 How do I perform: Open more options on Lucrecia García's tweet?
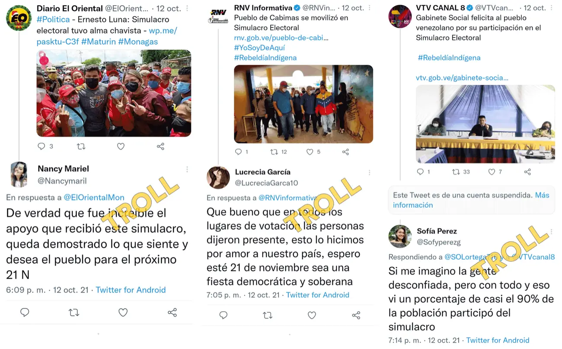[x=369, y=172]
